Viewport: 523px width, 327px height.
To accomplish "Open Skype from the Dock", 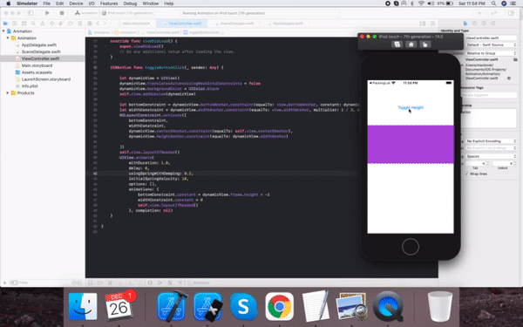I will (x=243, y=306).
